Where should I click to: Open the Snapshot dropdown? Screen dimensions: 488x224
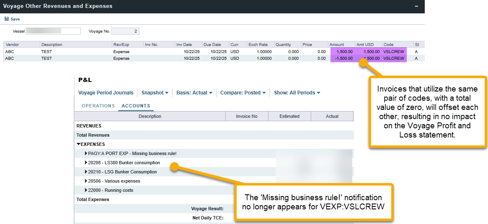[x=155, y=93]
